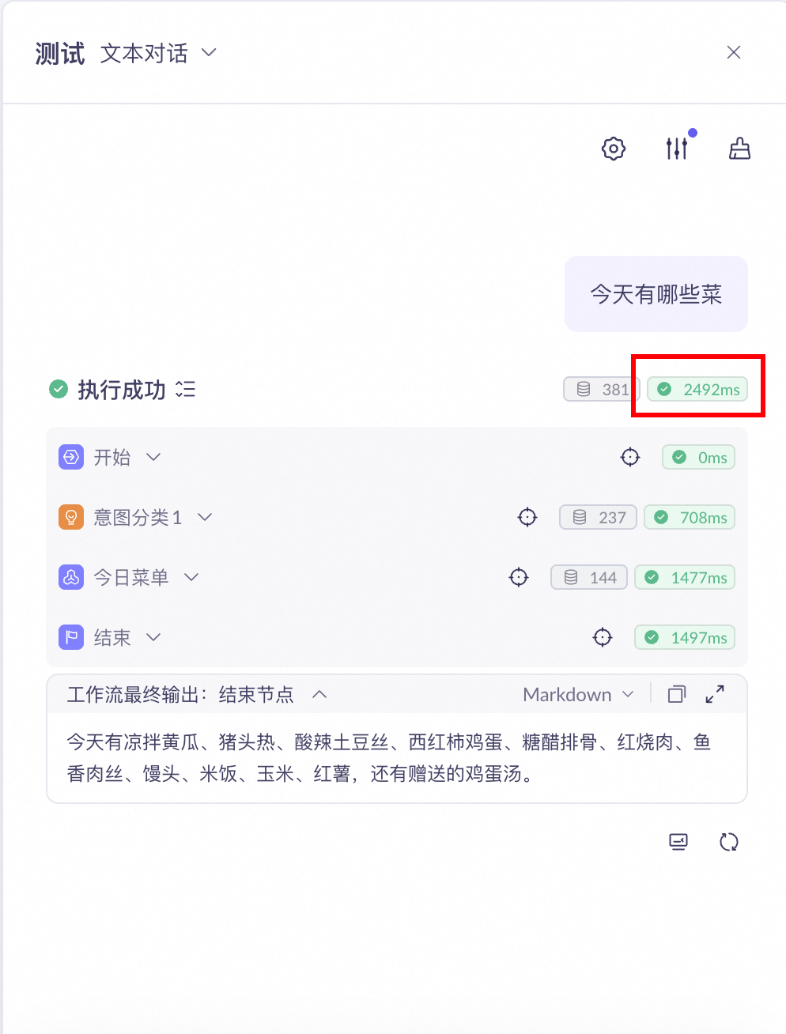
Task: Click the 执行成功 status text
Action: tap(122, 389)
